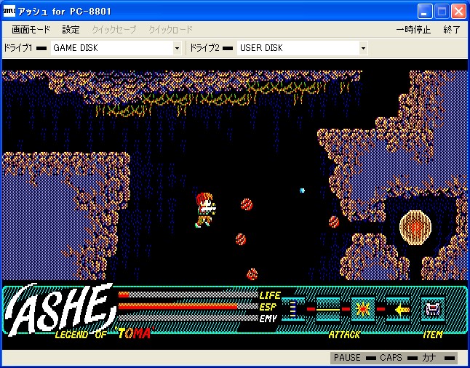The width and height of the screenshot is (470, 368).
Task: Click 一時停止 to pause emulation
Action: pyautogui.click(x=413, y=30)
